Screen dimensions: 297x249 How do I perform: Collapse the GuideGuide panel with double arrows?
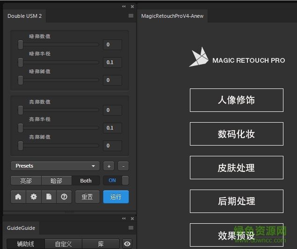pos(124,219)
